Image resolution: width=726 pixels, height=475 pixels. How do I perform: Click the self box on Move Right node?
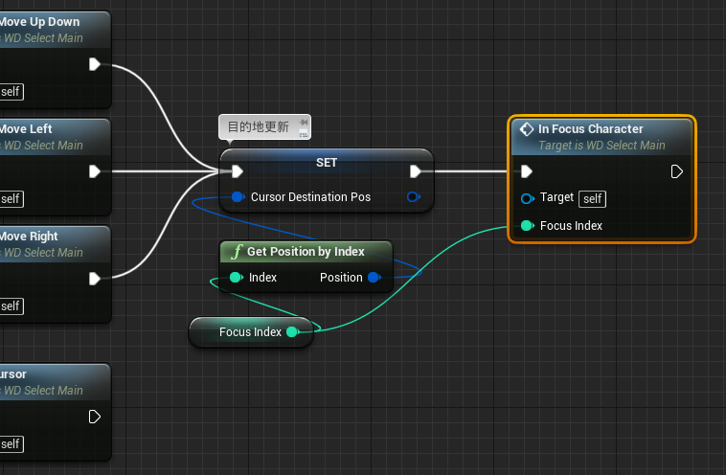(x=11, y=306)
